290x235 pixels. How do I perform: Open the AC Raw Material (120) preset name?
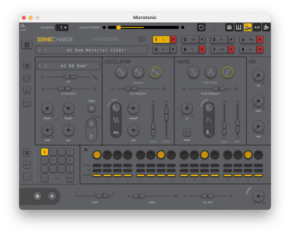pos(96,50)
